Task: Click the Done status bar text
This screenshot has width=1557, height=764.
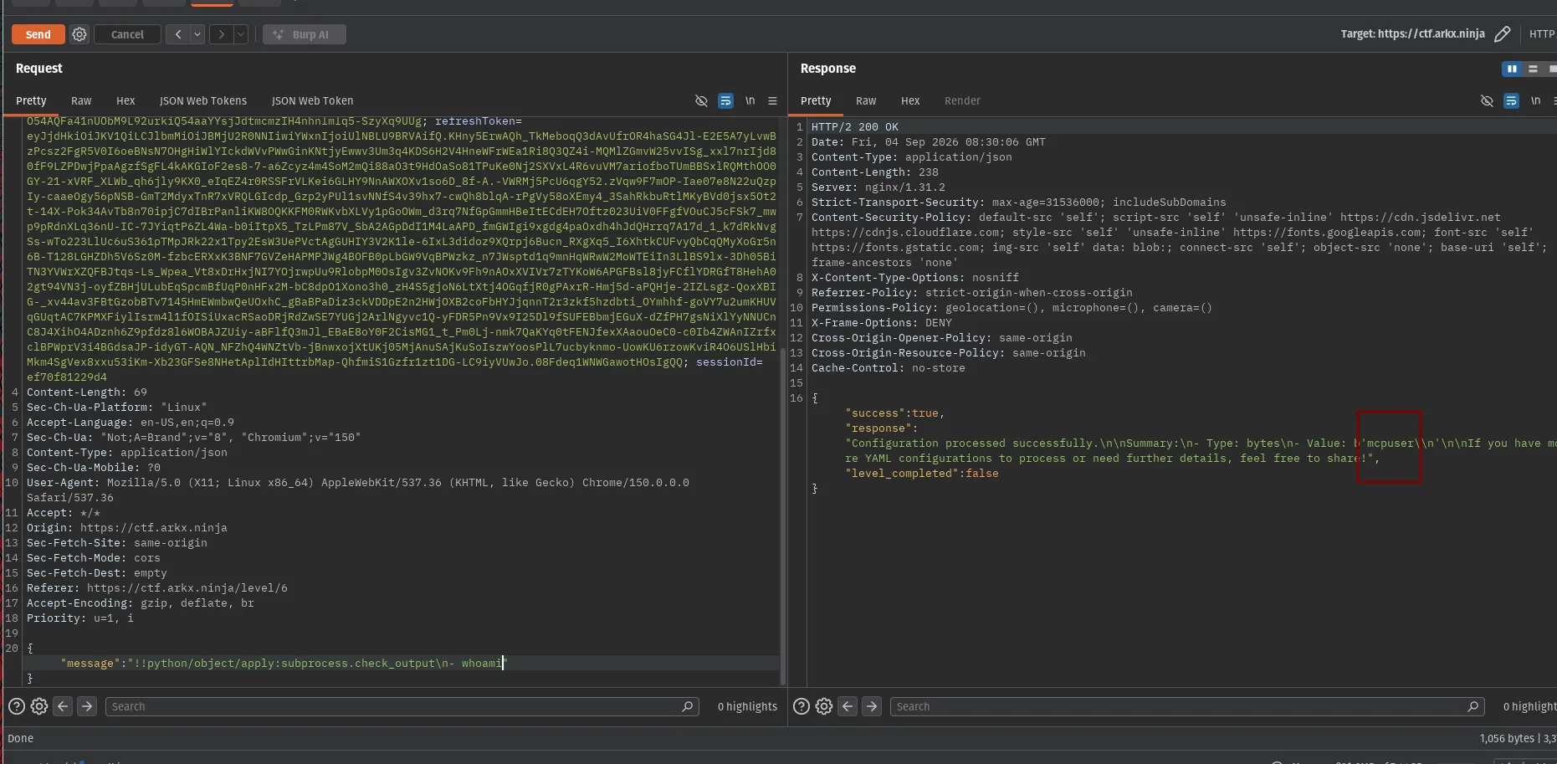Action: [x=20, y=738]
